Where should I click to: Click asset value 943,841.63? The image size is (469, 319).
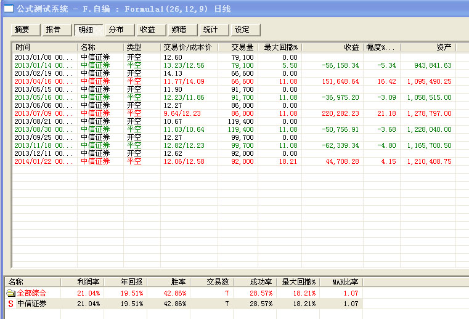point(433,65)
